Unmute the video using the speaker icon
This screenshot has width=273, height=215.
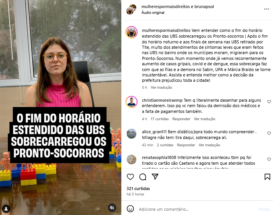112,208
